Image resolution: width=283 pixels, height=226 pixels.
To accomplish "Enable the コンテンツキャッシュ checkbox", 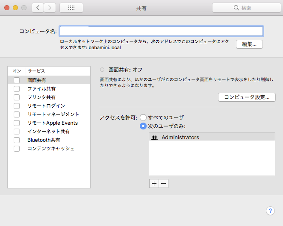I will (17, 149).
